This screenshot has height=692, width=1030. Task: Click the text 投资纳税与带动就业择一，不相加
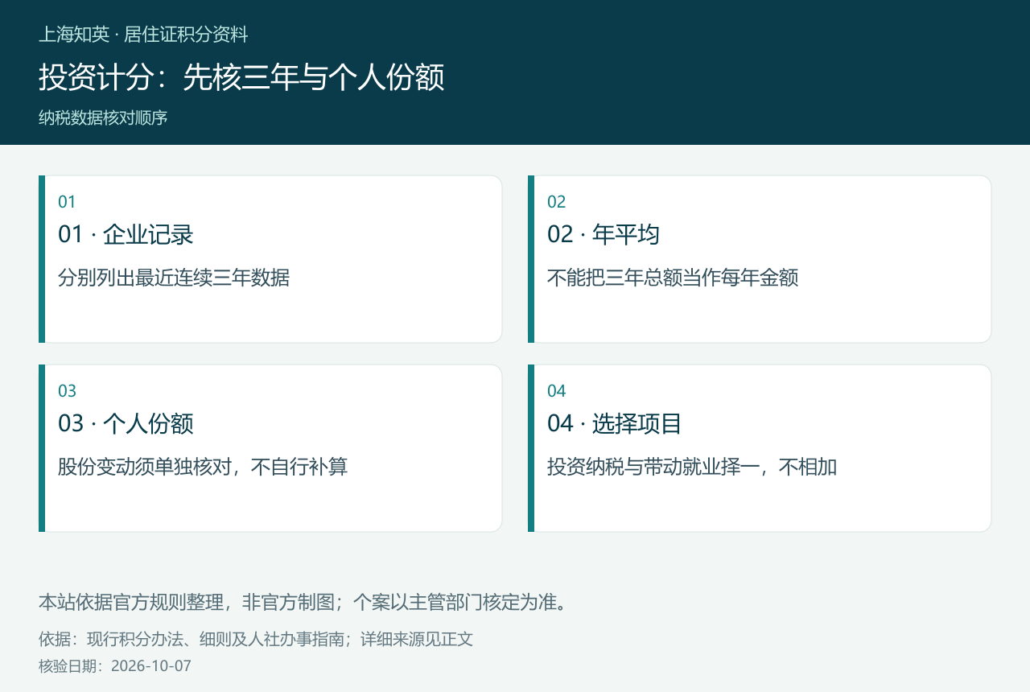pos(692,467)
